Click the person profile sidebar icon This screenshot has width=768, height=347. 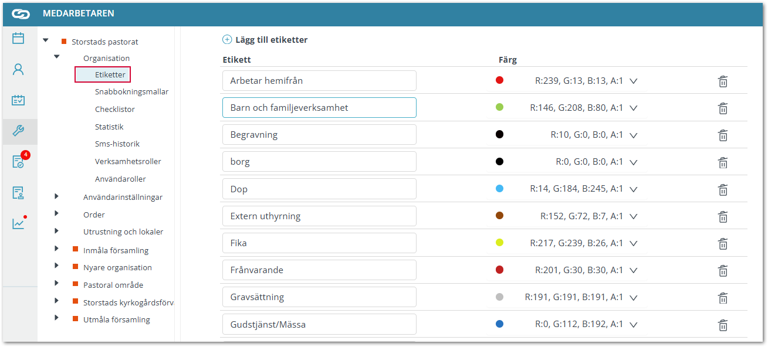pyautogui.click(x=18, y=69)
